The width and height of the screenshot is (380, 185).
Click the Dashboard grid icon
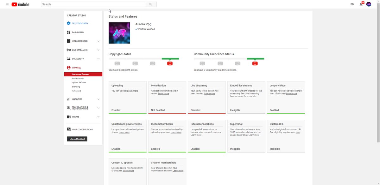[x=69, y=32]
